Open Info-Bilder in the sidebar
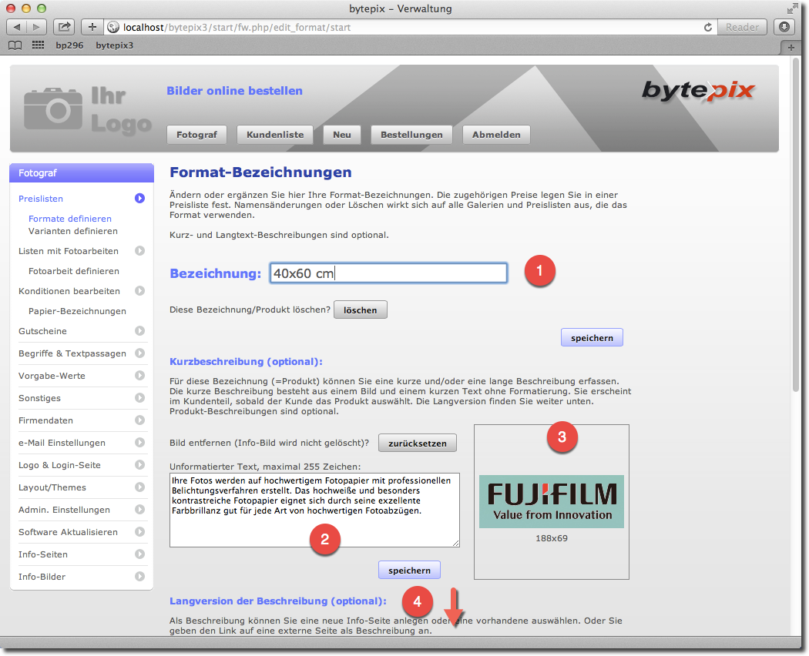Screen dimensions: 809x656 (x=42, y=577)
